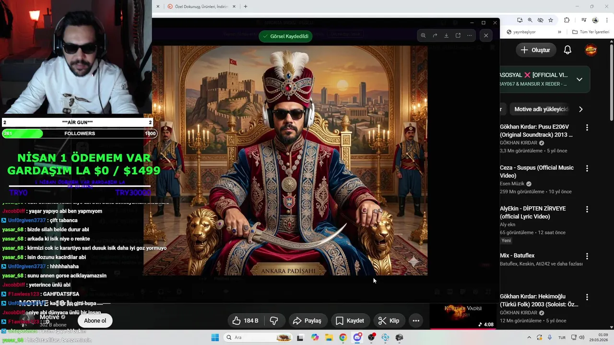614x345 pixels.
Task: Open Tüm Yer İşaretleri folder
Action: pos(591,32)
